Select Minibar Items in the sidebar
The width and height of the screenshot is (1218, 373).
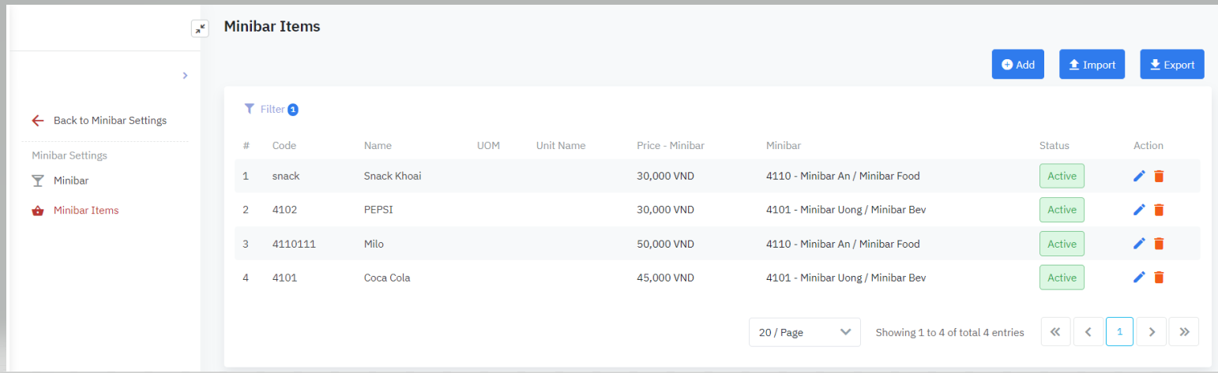click(x=85, y=211)
